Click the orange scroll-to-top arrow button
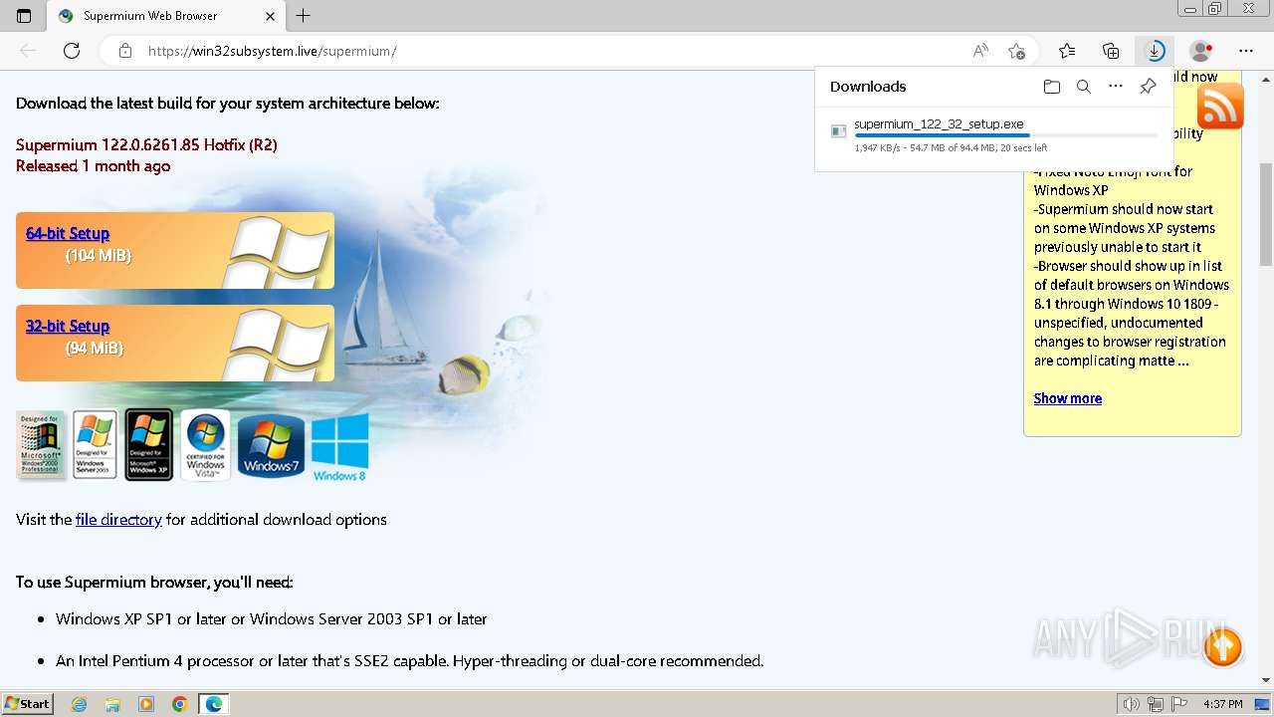The width and height of the screenshot is (1274, 717). [1222, 647]
